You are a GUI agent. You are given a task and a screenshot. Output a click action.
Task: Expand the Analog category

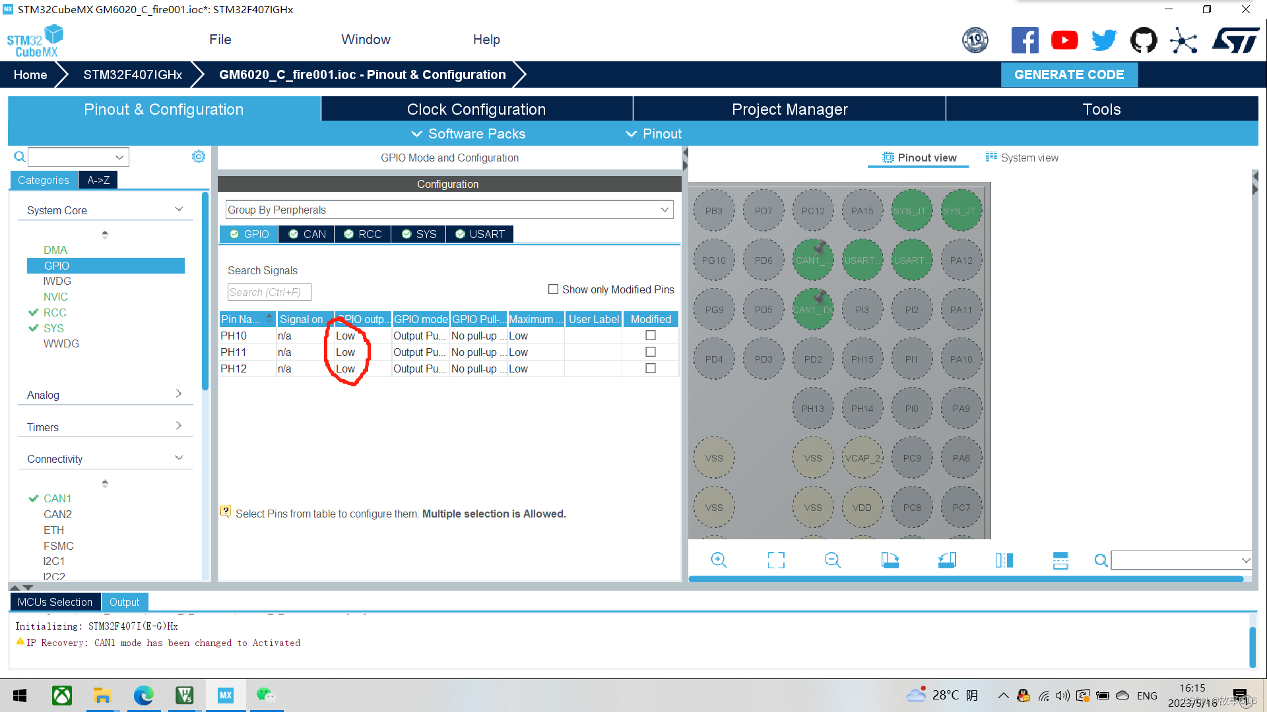coord(179,394)
